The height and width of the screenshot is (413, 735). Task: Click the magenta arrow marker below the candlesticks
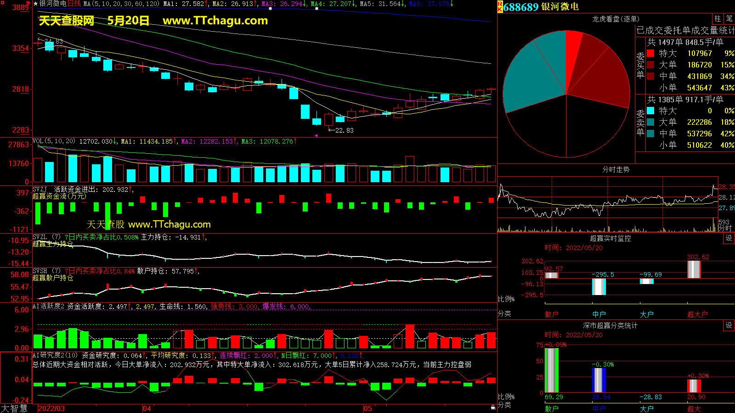pyautogui.click(x=316, y=135)
